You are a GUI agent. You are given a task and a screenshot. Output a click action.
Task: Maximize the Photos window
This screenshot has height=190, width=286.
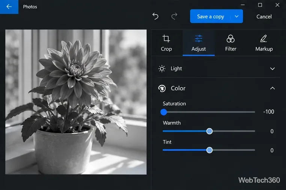point(260,5)
